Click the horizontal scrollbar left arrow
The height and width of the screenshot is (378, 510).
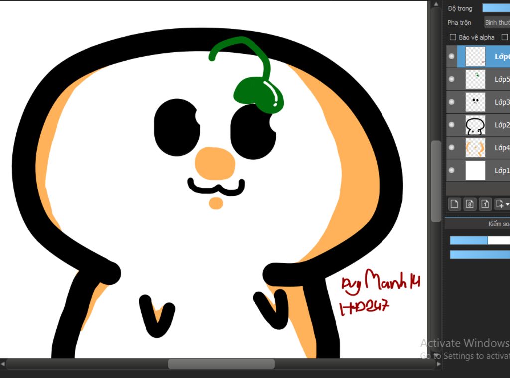pos(3,364)
